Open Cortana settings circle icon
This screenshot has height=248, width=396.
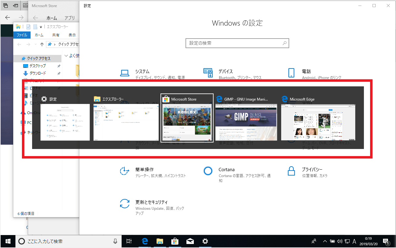click(208, 171)
